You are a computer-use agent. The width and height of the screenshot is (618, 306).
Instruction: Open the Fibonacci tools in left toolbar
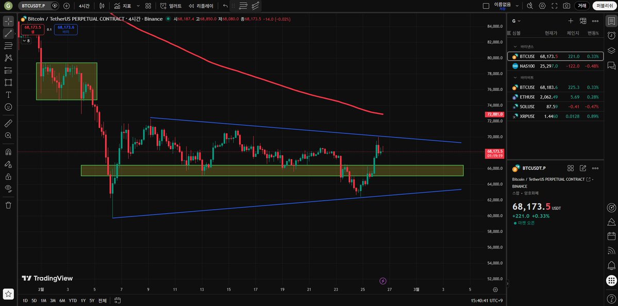tap(8, 46)
